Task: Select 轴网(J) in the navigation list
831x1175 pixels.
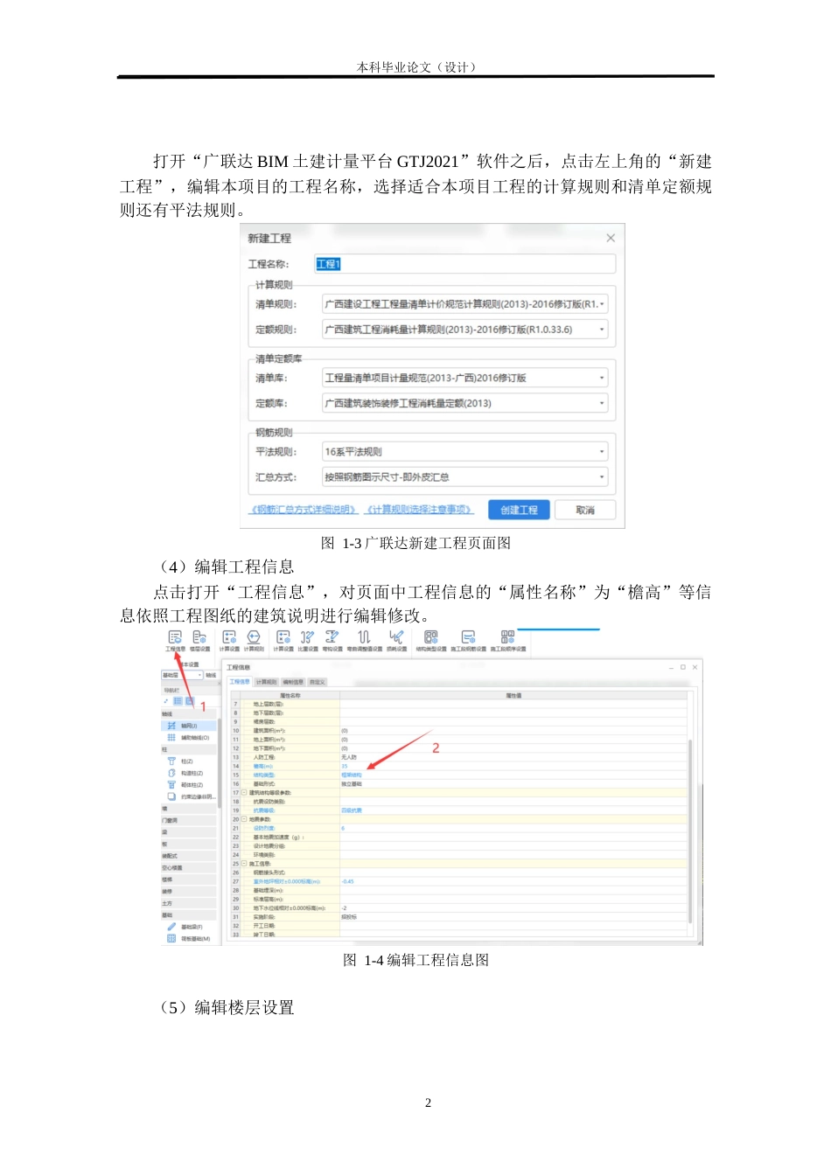Action: [188, 725]
